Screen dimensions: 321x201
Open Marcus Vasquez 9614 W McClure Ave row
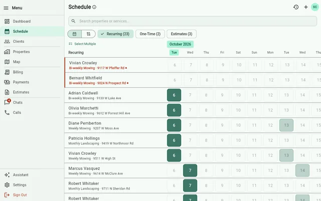[x=116, y=171]
